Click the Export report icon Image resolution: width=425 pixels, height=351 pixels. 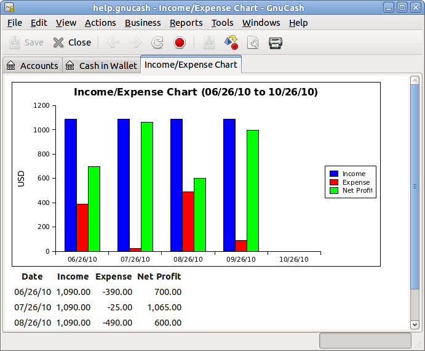point(209,42)
